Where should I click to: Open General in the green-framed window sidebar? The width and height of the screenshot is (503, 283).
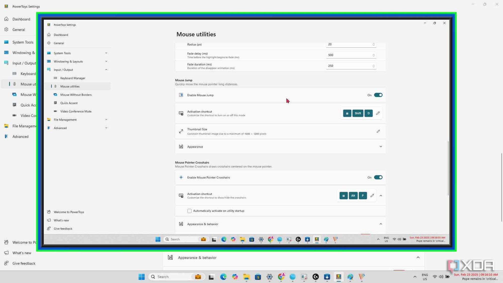click(59, 43)
